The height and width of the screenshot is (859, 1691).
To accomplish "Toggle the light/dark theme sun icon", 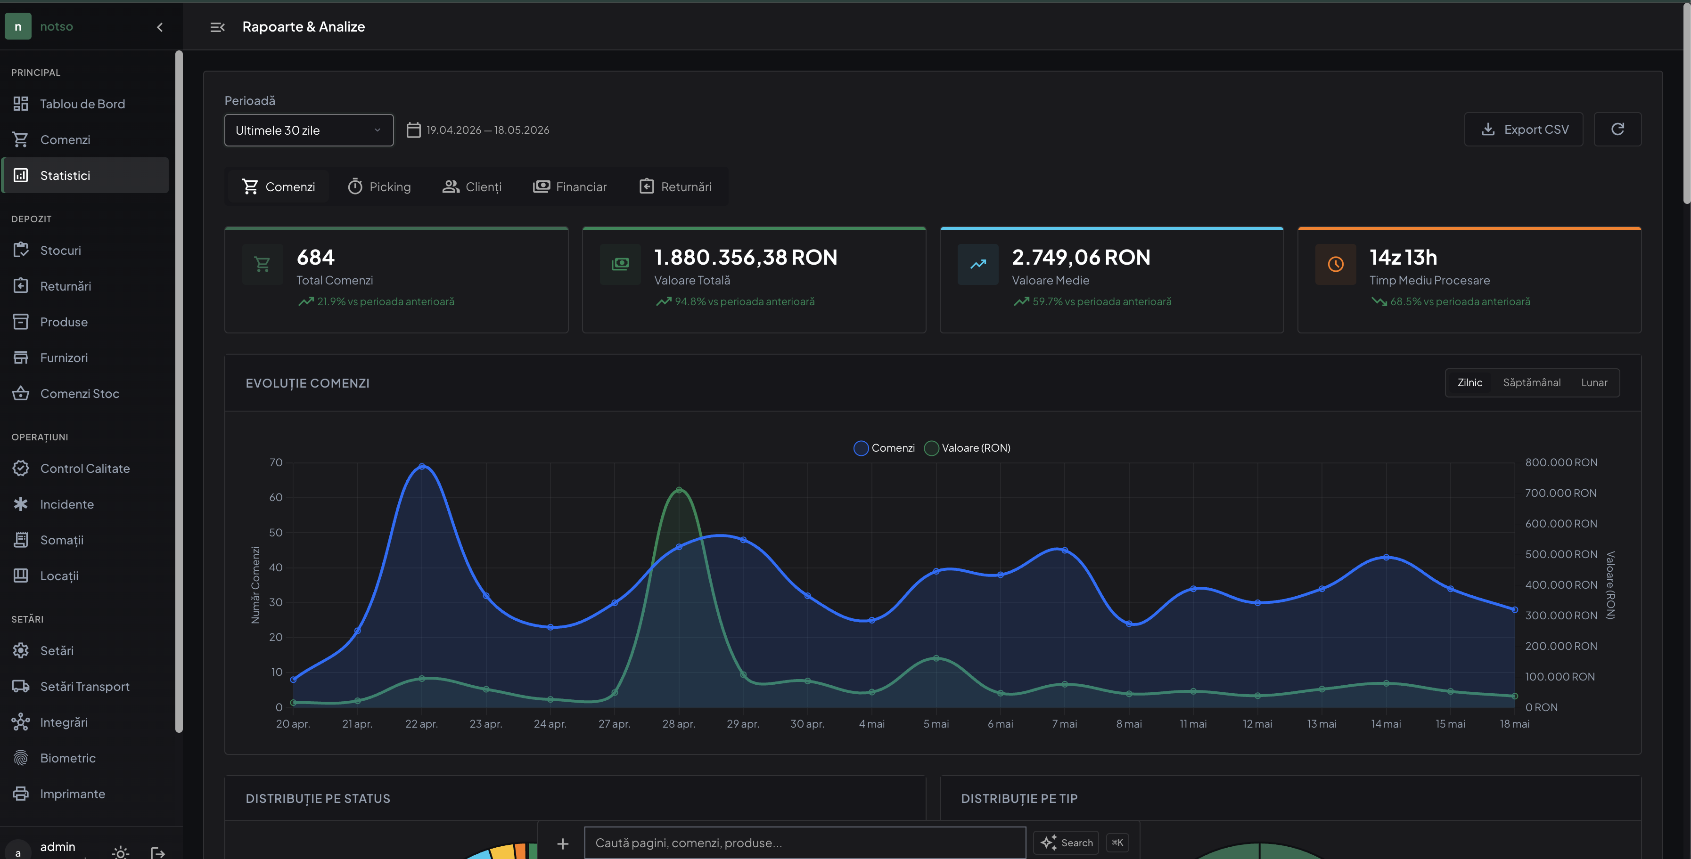I will (x=120, y=851).
